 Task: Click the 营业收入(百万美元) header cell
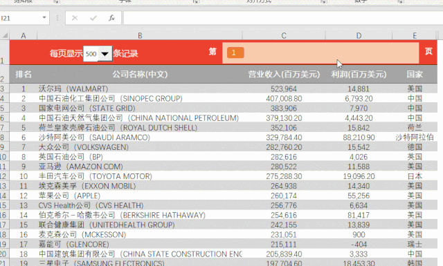pyautogui.click(x=284, y=75)
